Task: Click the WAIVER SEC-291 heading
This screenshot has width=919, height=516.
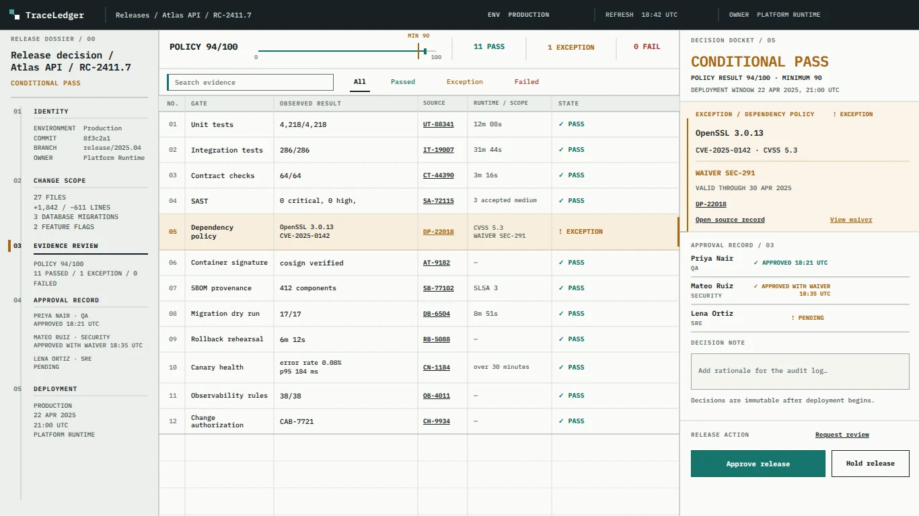Action: click(725, 173)
